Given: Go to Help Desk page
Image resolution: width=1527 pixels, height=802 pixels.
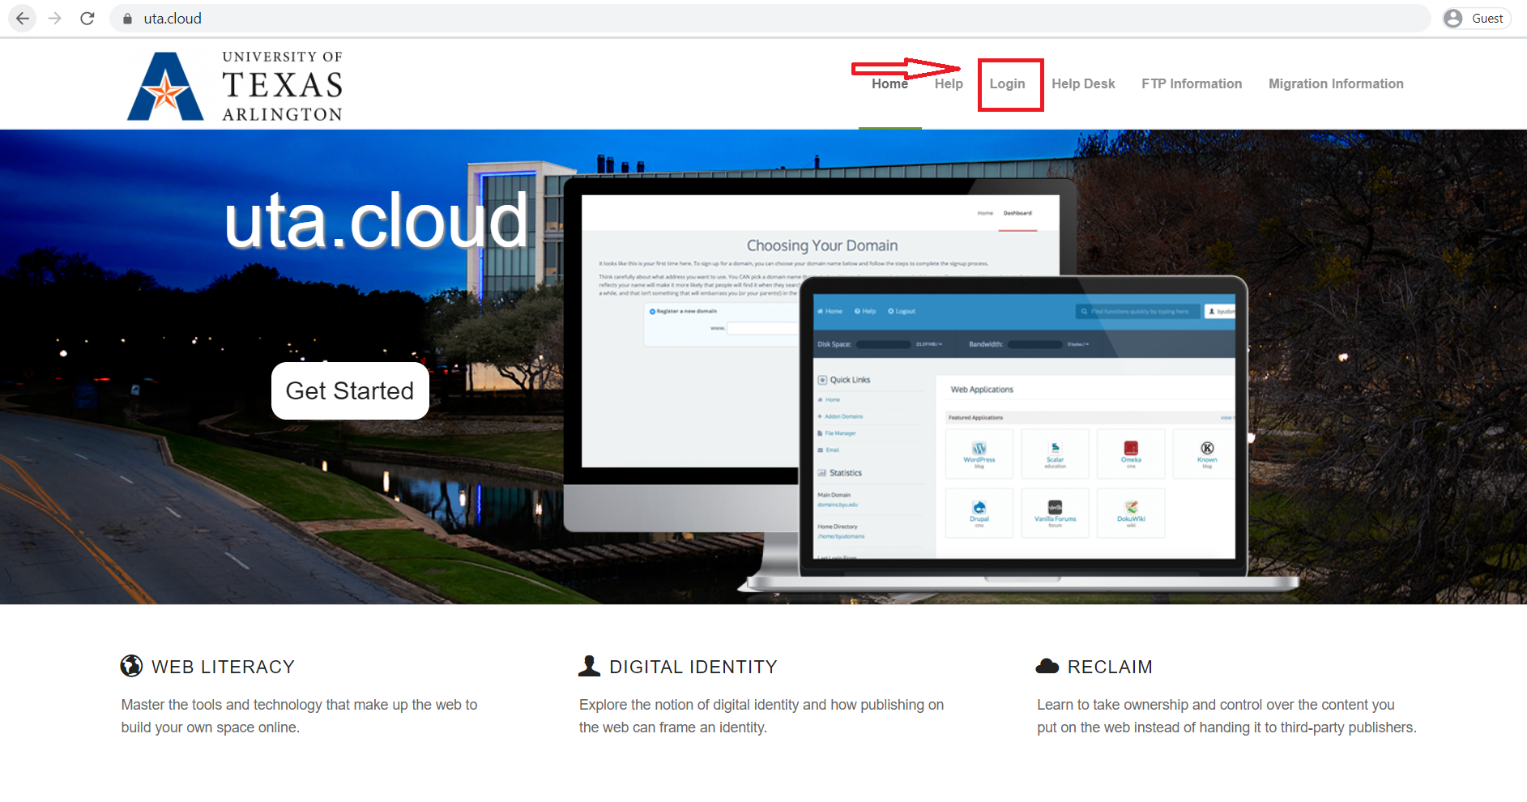Looking at the screenshot, I should (x=1083, y=84).
